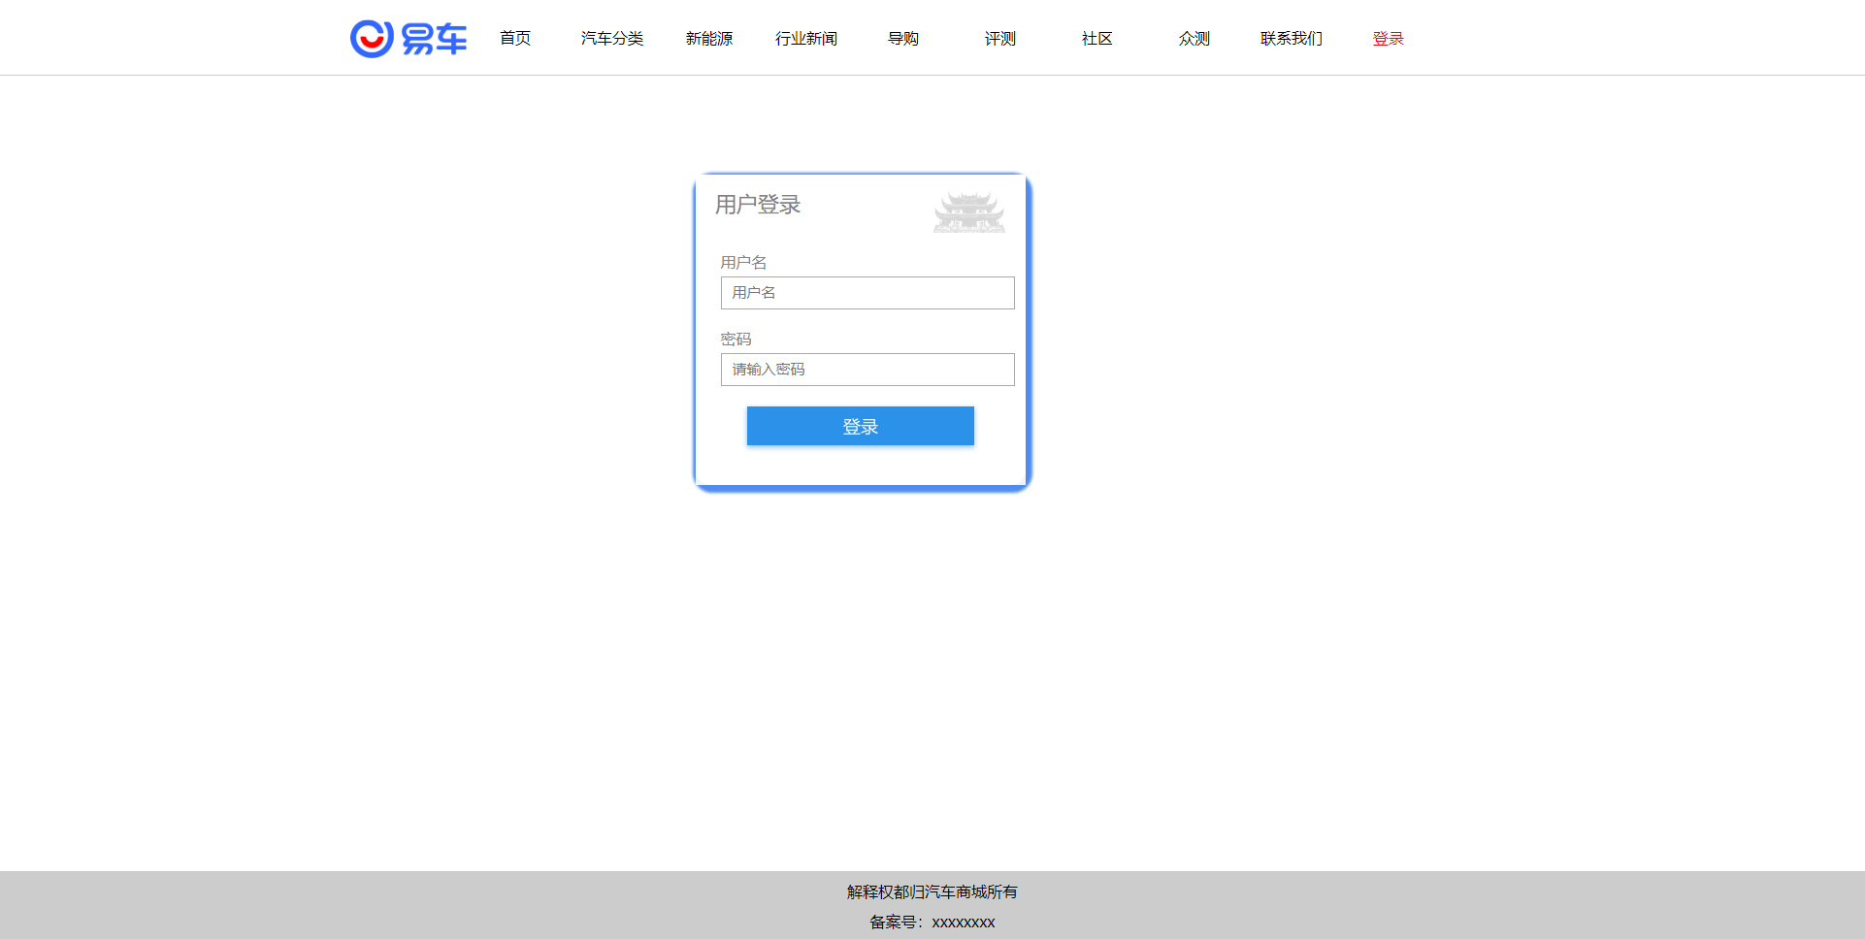The width and height of the screenshot is (1865, 939).
Task: Click the 用户登录 heading text
Action: tap(758, 205)
